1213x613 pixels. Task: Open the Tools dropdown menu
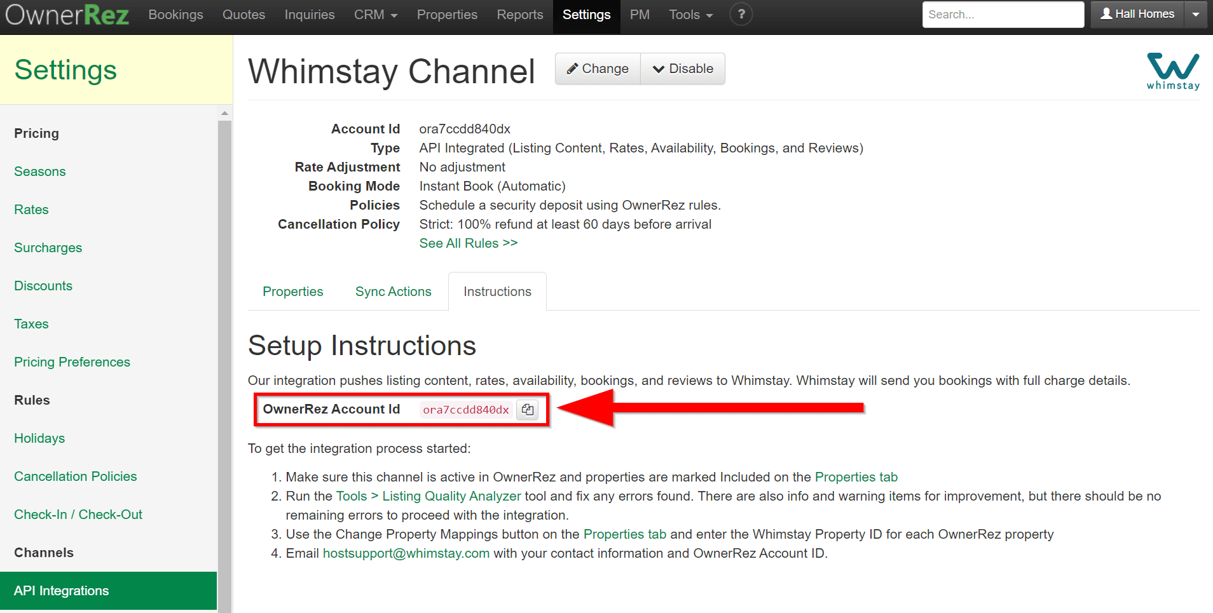point(690,15)
